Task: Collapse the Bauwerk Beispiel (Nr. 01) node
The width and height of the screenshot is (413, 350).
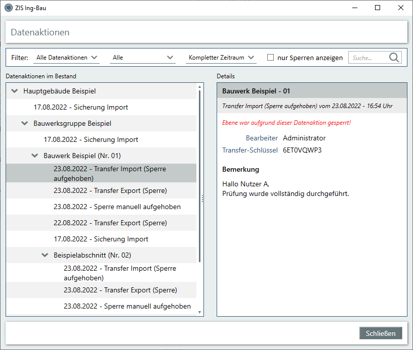Action: [x=34, y=156]
